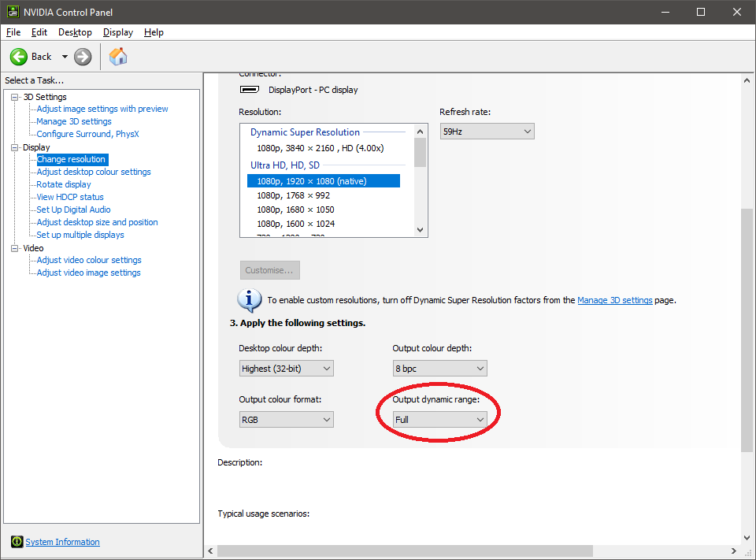The image size is (756, 560).
Task: Click the System Information icon
Action: click(x=17, y=542)
